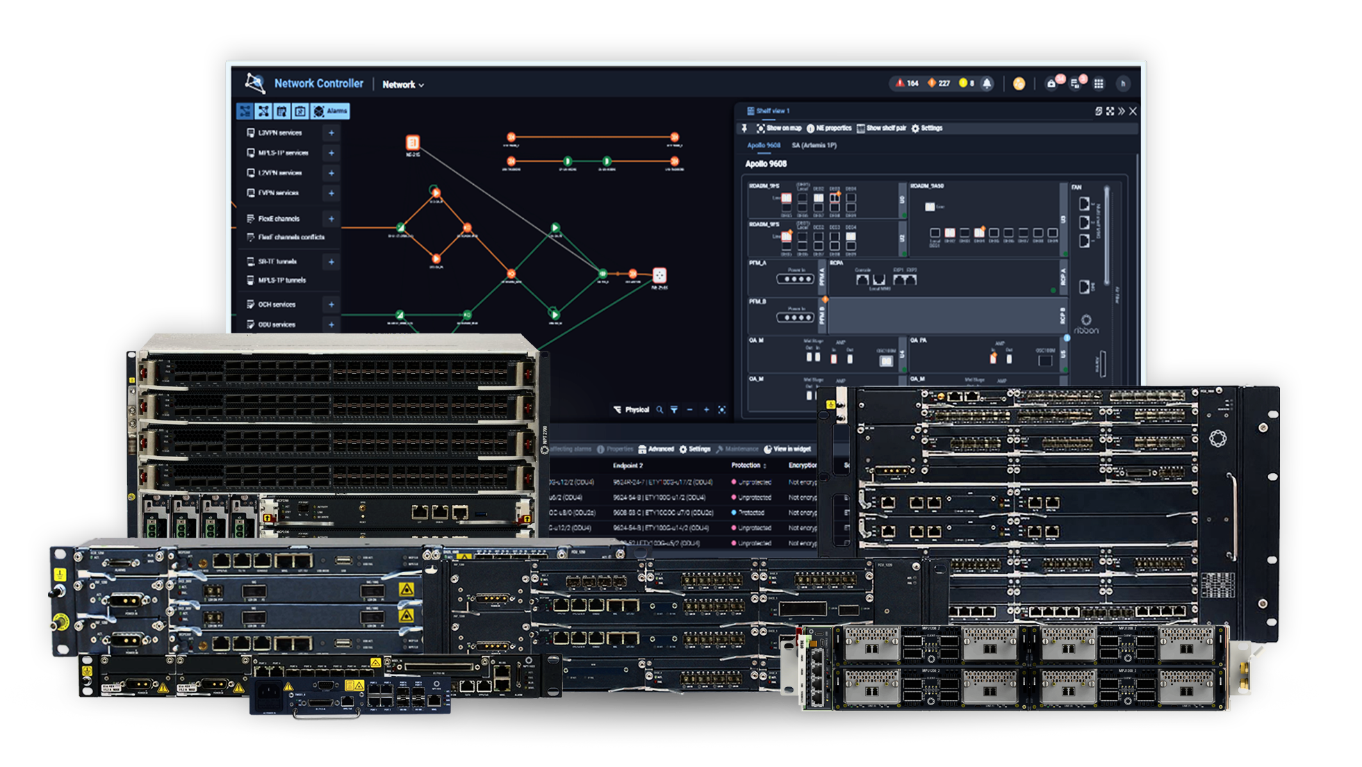Expand L3VPN services with plus button
Screen dimensions: 1362x767
tap(331, 133)
